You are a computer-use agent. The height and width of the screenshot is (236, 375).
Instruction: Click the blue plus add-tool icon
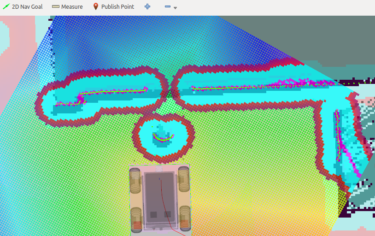click(x=147, y=7)
